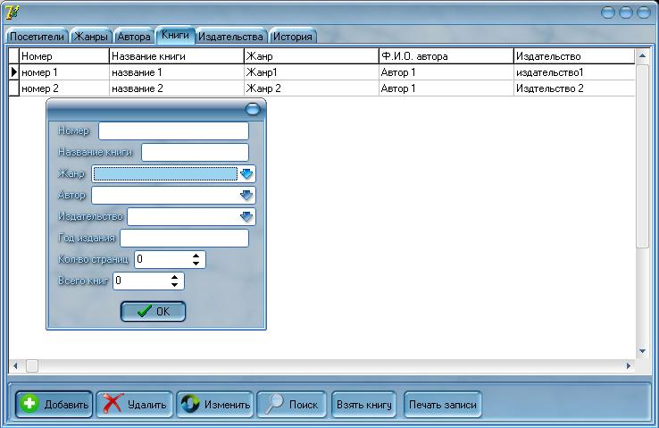Focus the Название книги input field
The height and width of the screenshot is (428, 659).
195,152
